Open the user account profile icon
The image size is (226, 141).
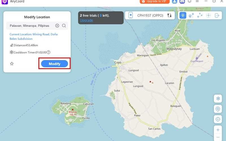(x=175, y=1)
